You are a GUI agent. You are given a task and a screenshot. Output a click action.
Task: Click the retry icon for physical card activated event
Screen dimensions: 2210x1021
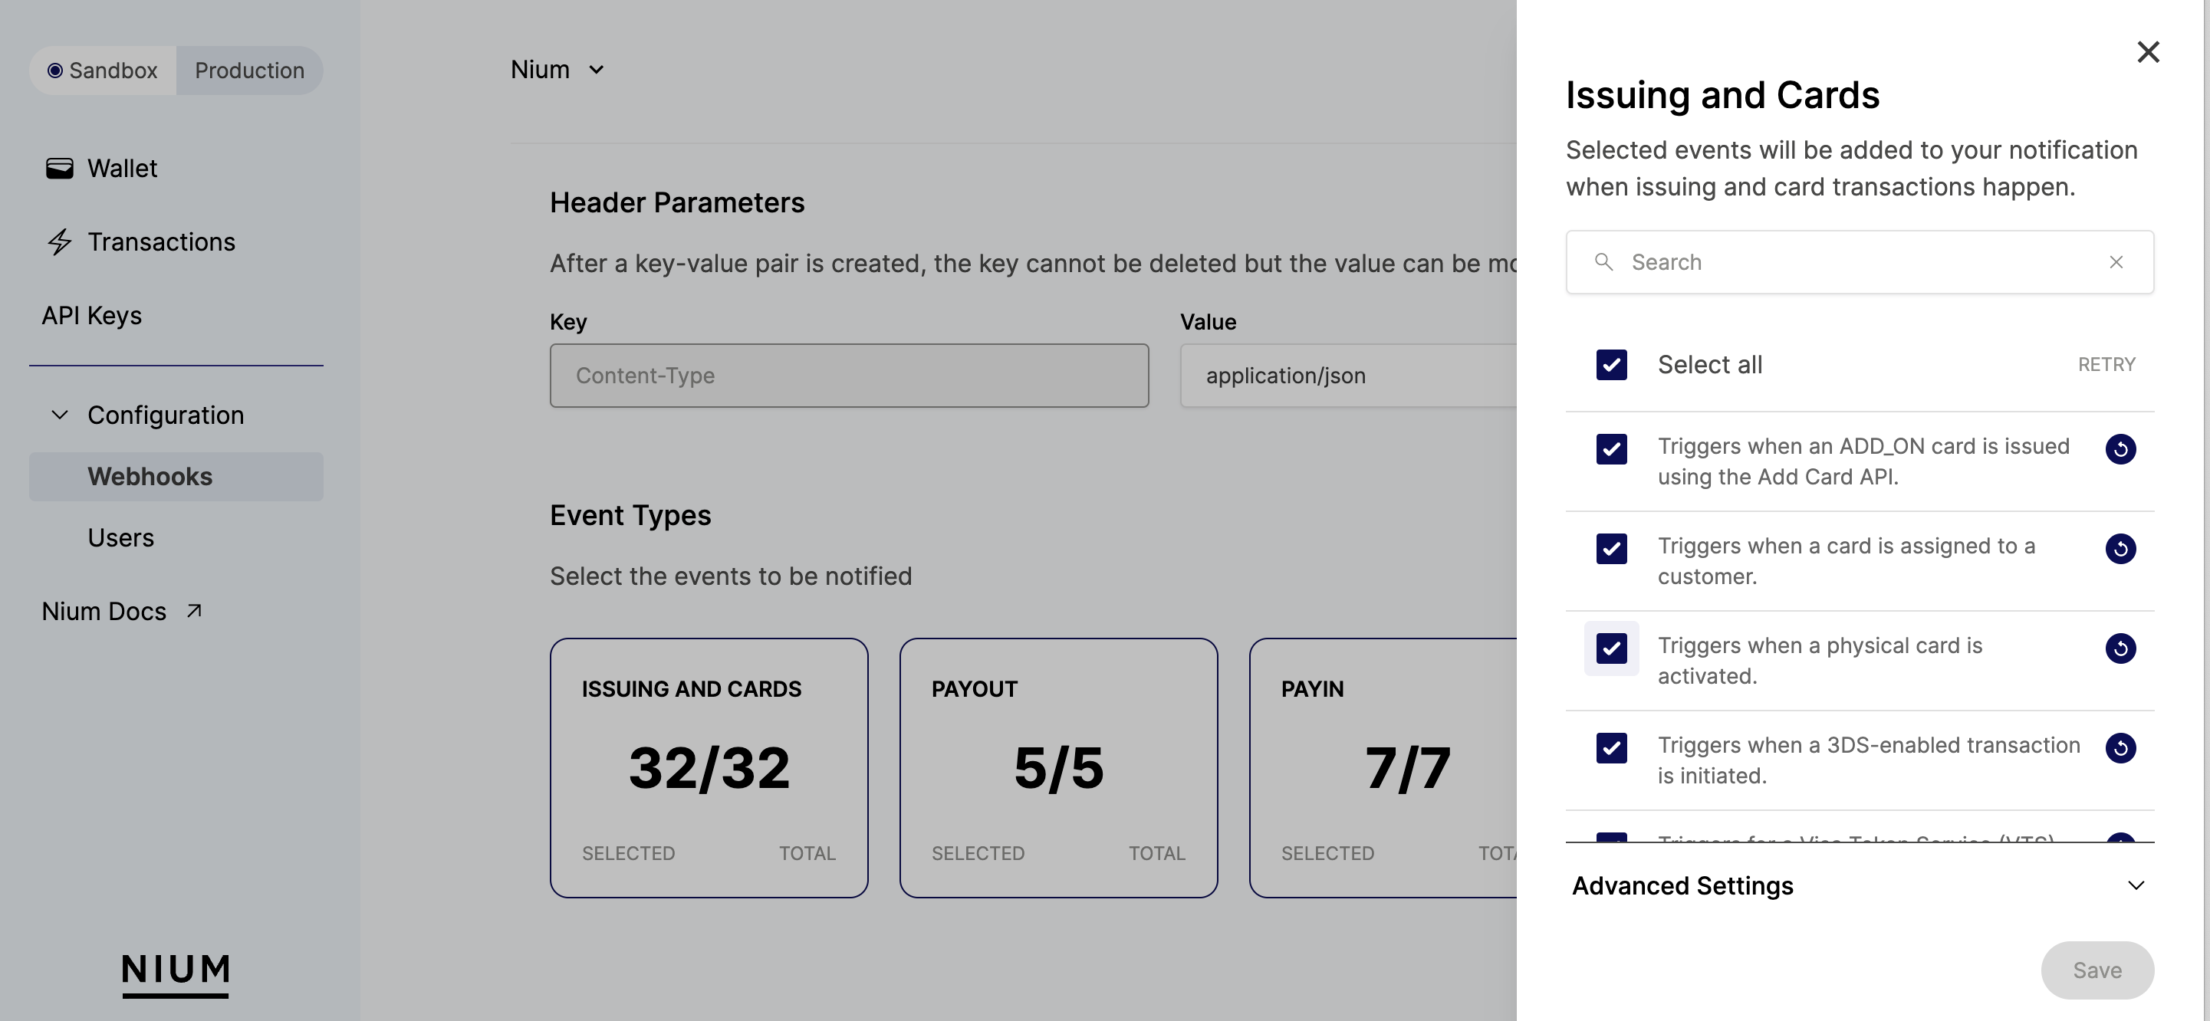point(2121,648)
